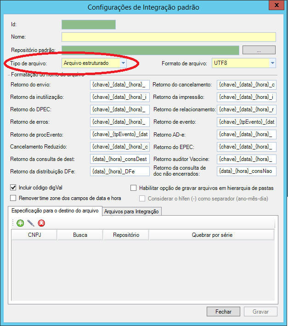
Task: Click the Retorno de evento field
Action: coord(247,122)
